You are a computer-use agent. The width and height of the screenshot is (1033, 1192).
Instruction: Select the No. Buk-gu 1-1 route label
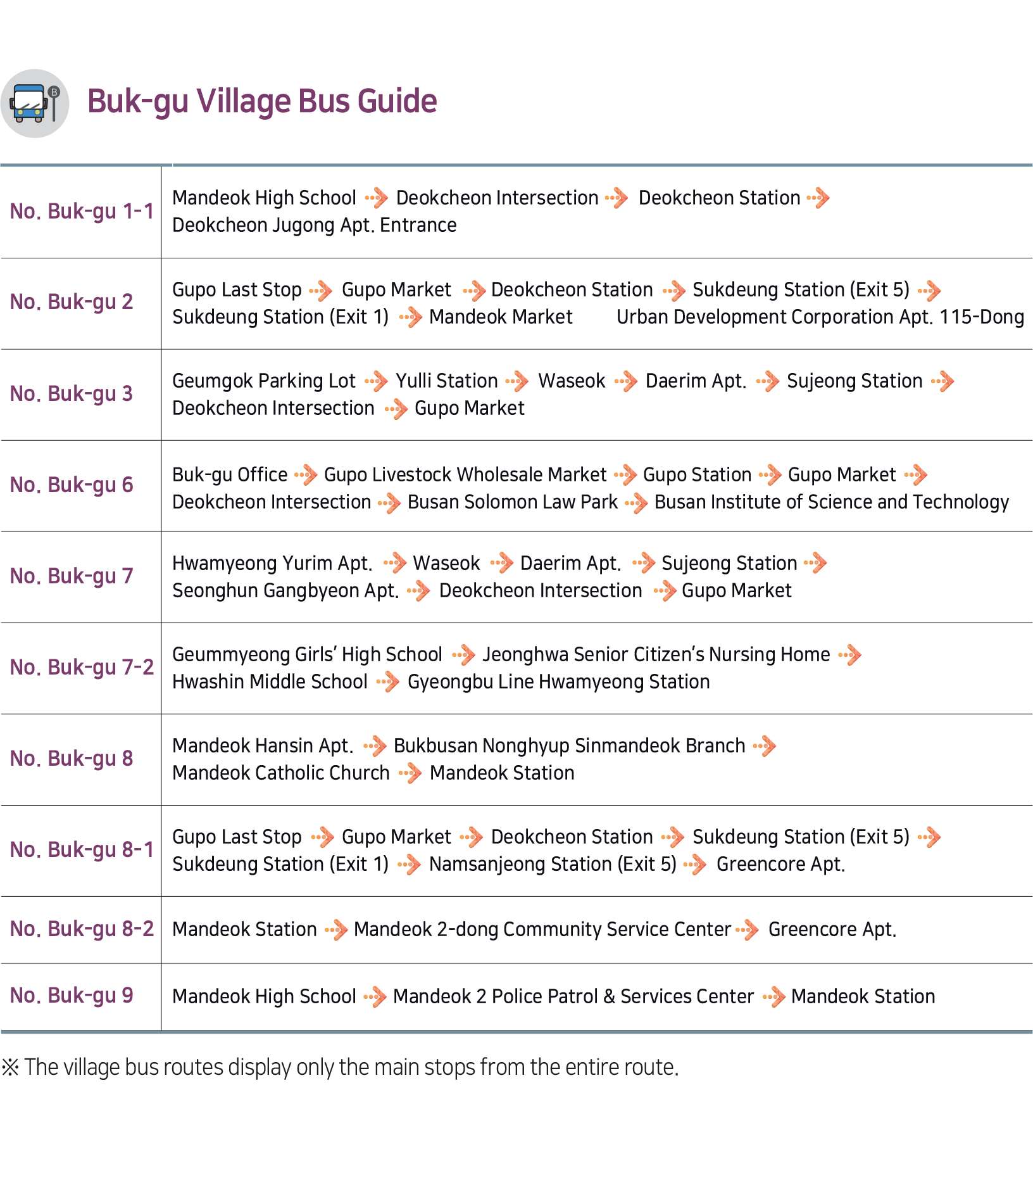[x=82, y=212]
